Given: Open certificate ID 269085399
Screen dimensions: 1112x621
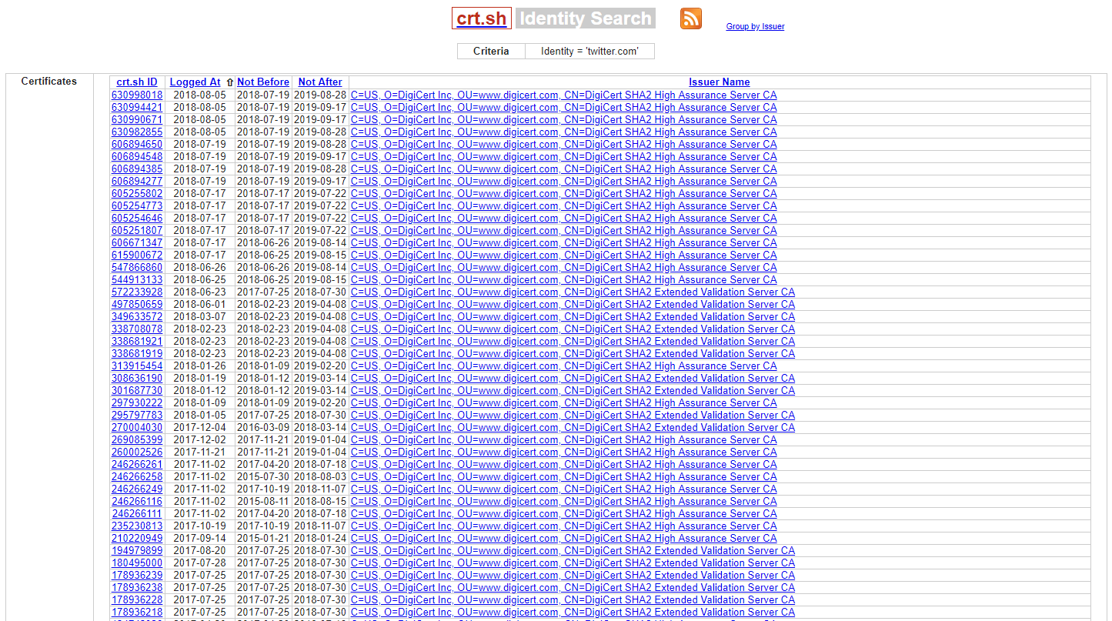Looking at the screenshot, I should click(x=137, y=440).
